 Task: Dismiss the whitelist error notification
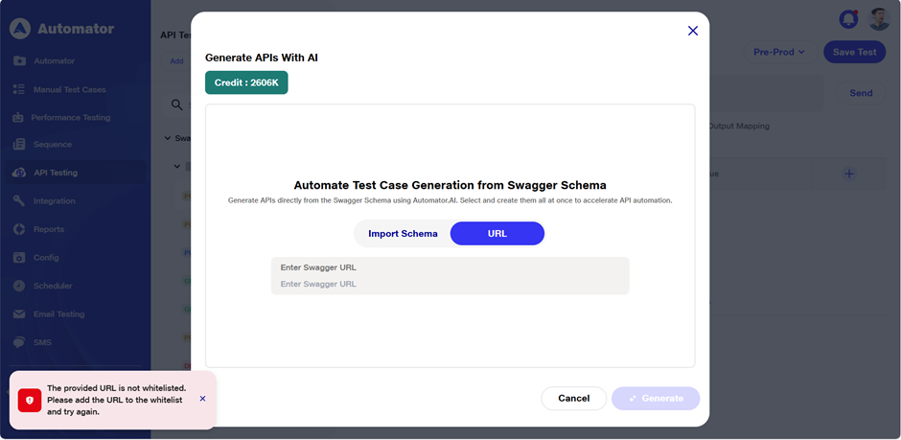[x=202, y=399]
